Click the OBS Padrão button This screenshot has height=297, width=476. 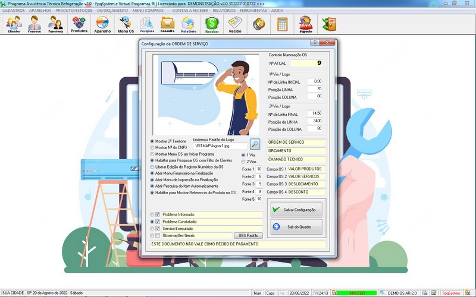(x=248, y=235)
